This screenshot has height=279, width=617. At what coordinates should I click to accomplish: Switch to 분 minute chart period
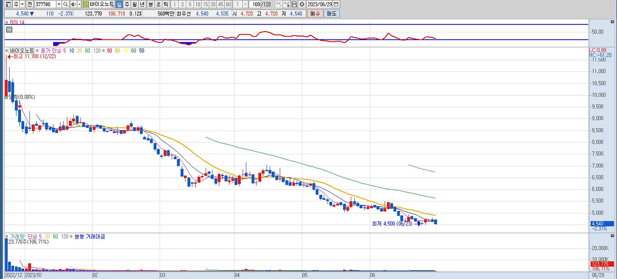(150, 4)
